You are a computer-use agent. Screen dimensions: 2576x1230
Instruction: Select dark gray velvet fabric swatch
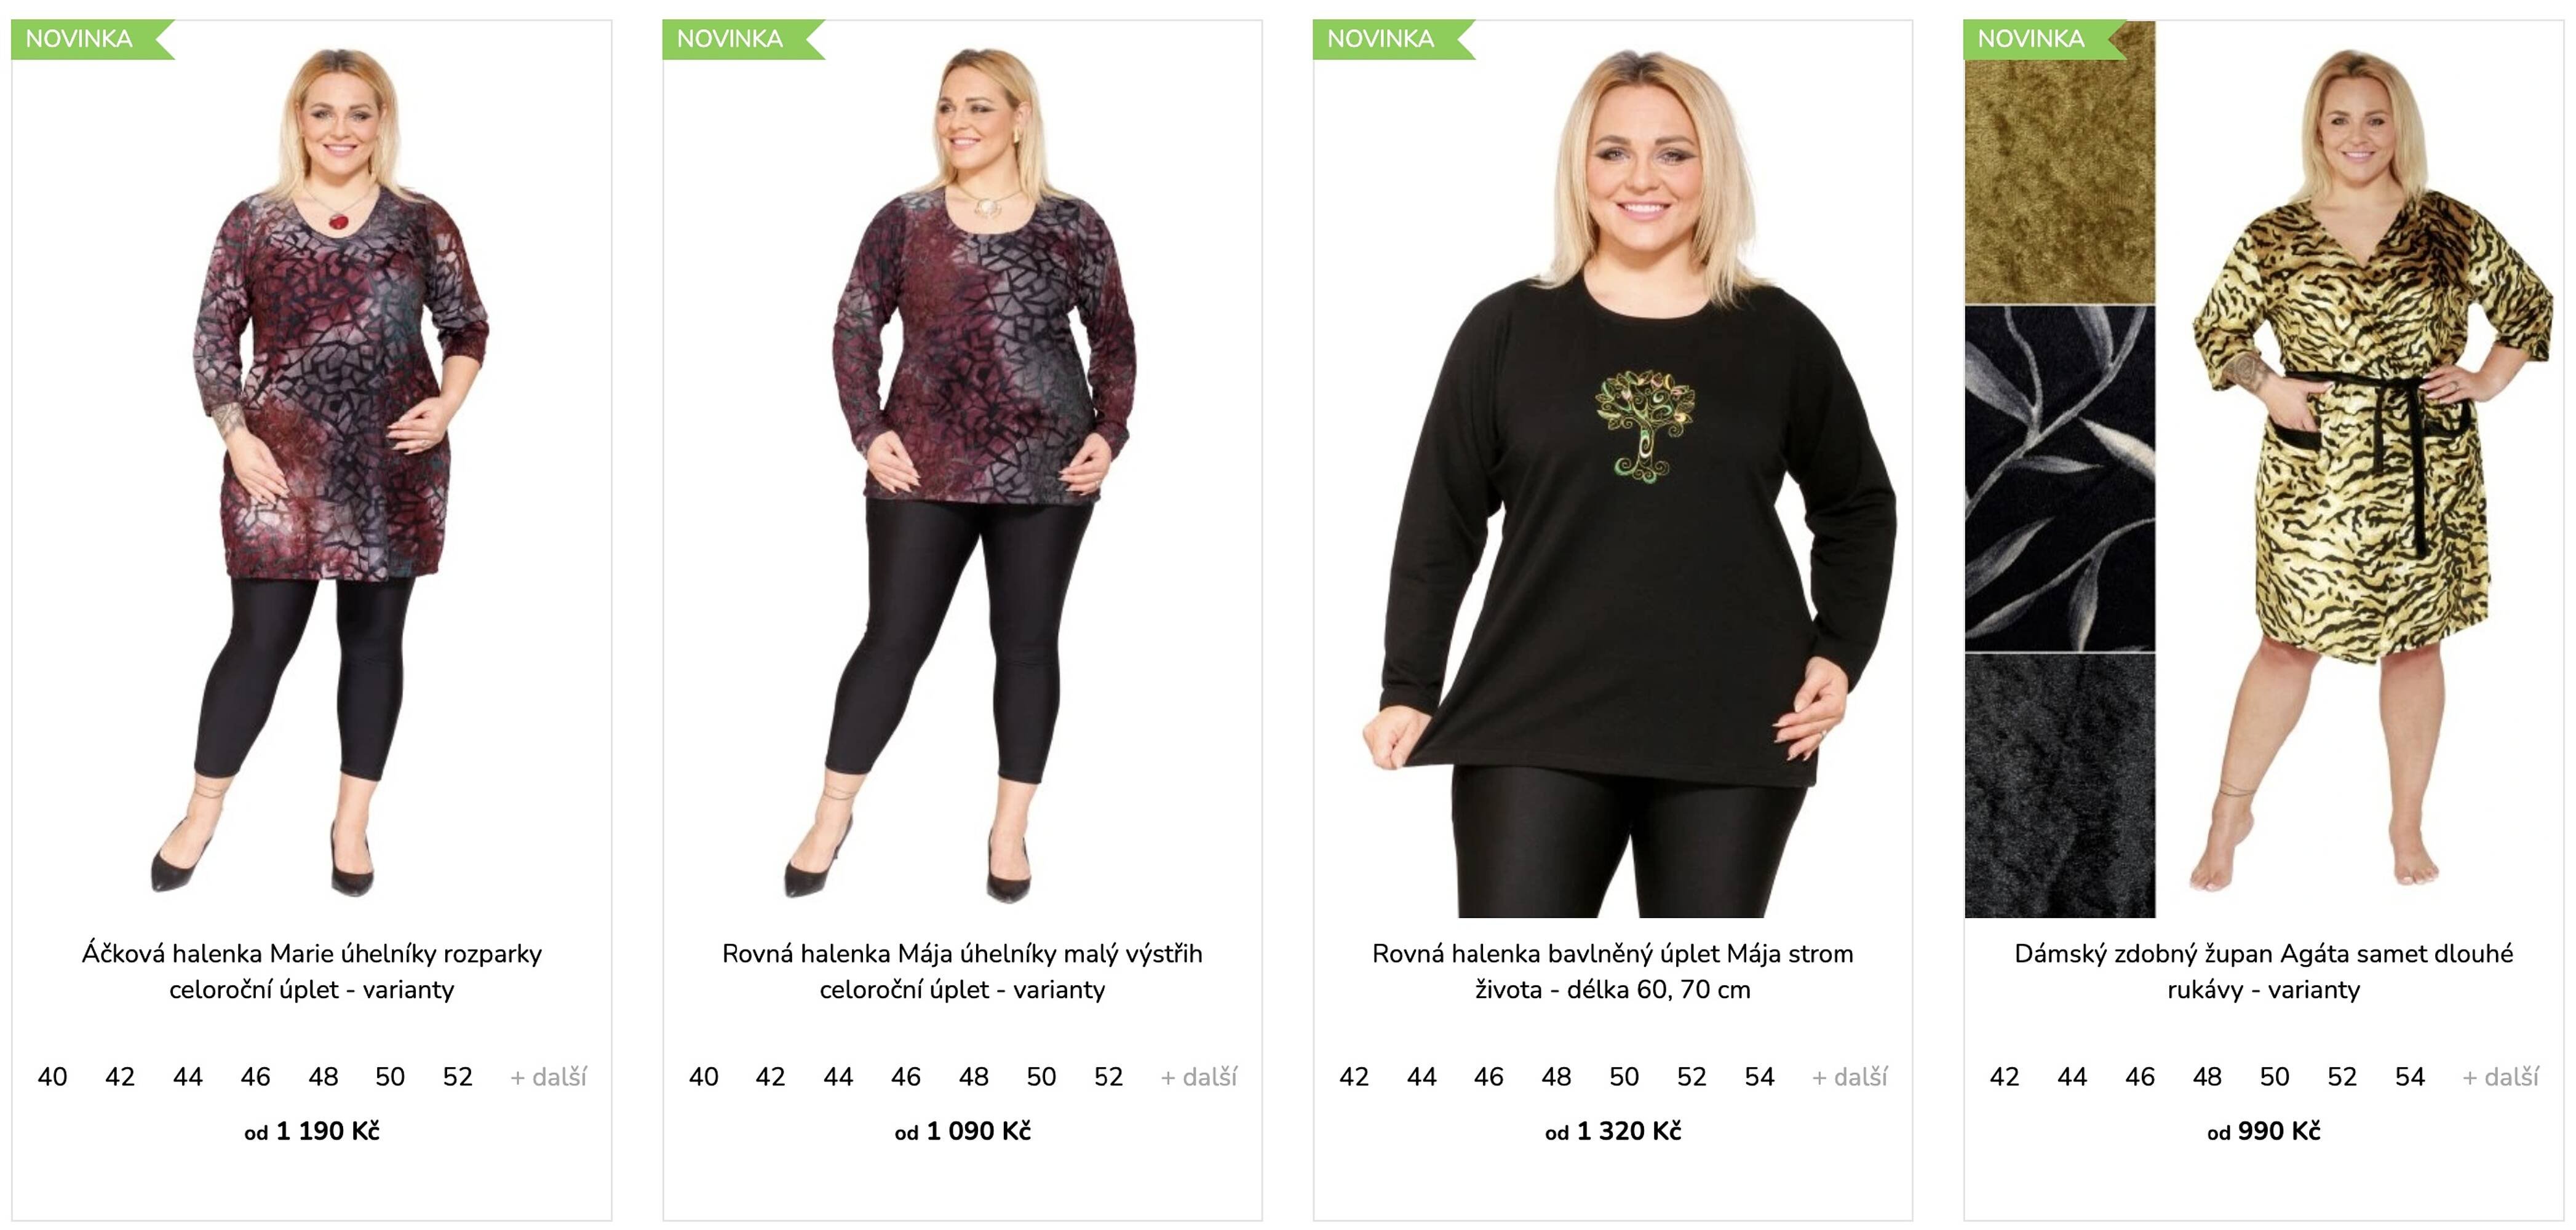tap(2060, 786)
